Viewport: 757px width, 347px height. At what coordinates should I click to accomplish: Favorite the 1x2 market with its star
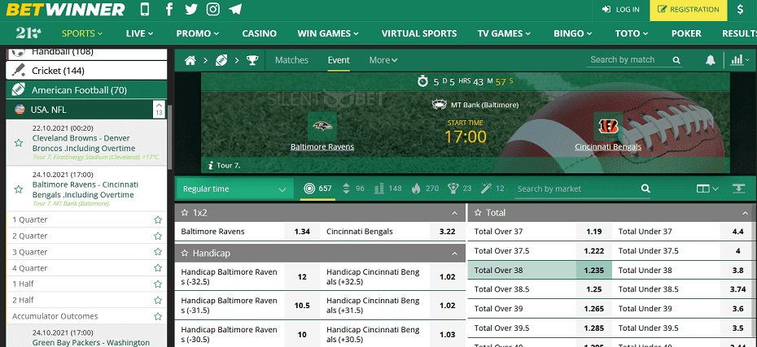184,213
